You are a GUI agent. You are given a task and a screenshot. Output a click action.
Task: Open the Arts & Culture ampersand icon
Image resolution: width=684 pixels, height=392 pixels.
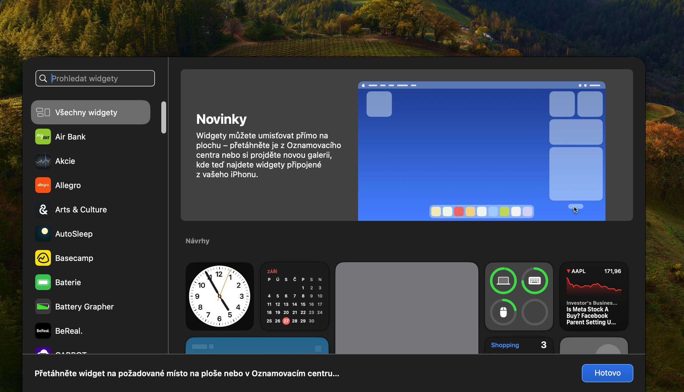[x=43, y=210]
